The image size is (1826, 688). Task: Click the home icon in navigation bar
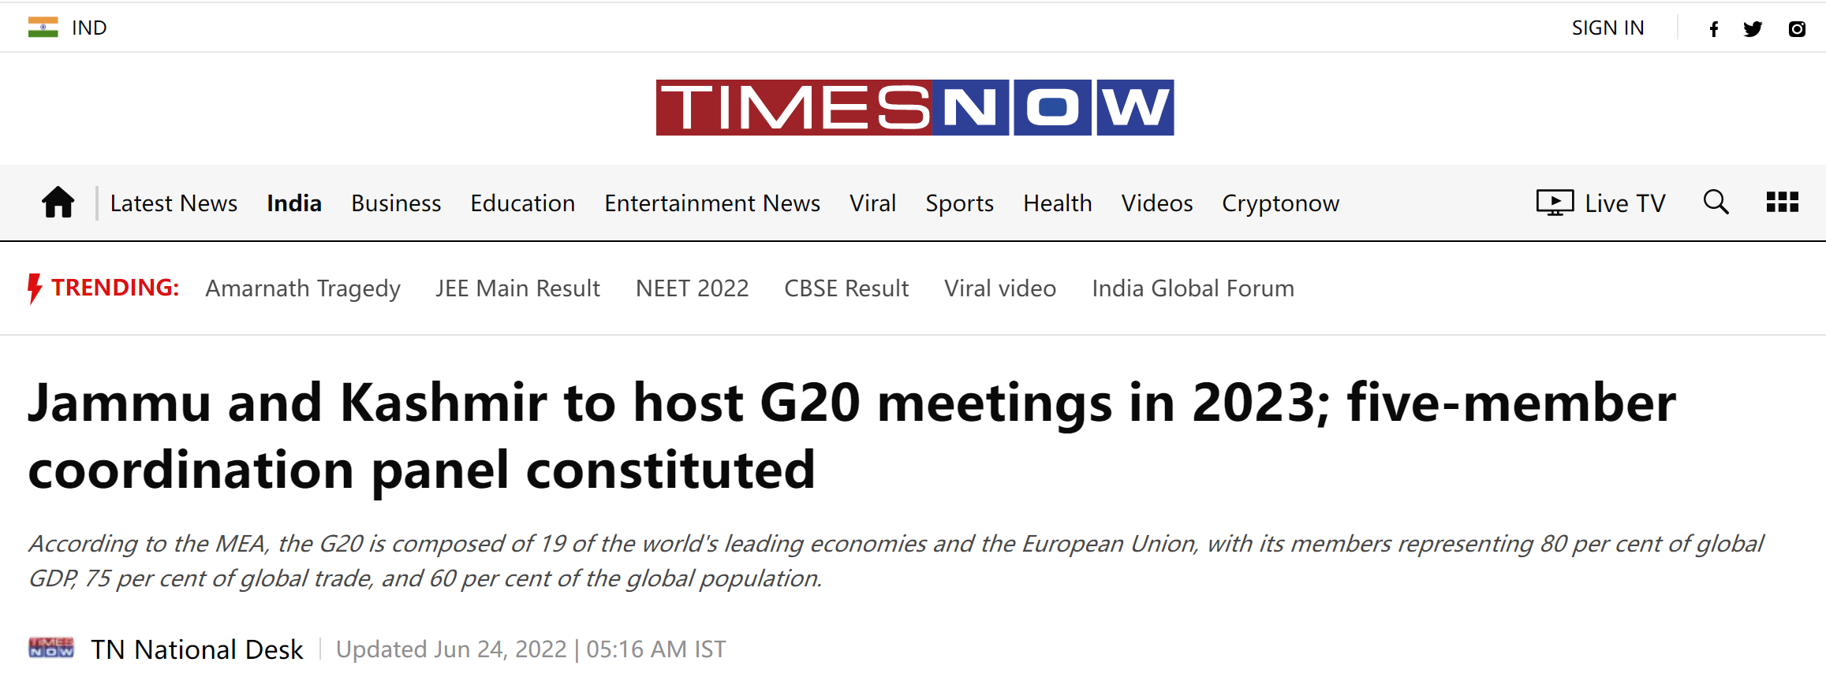[58, 203]
